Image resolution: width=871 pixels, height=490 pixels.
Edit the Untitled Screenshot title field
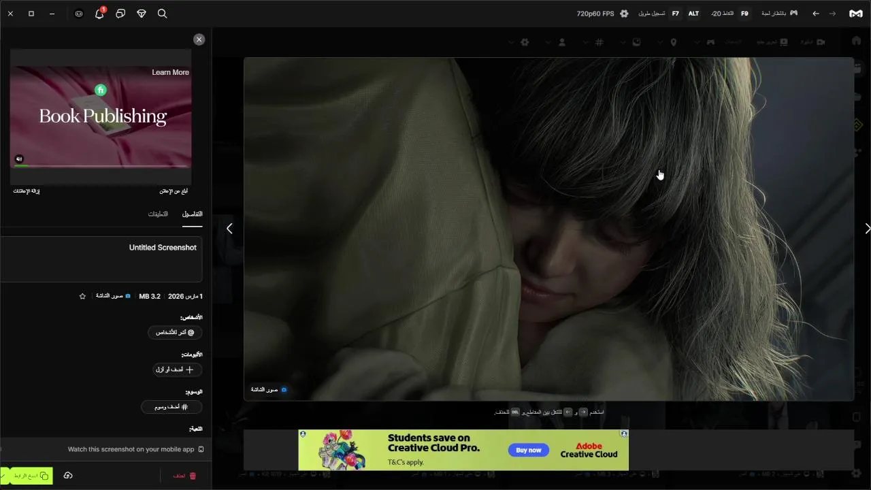[101, 259]
